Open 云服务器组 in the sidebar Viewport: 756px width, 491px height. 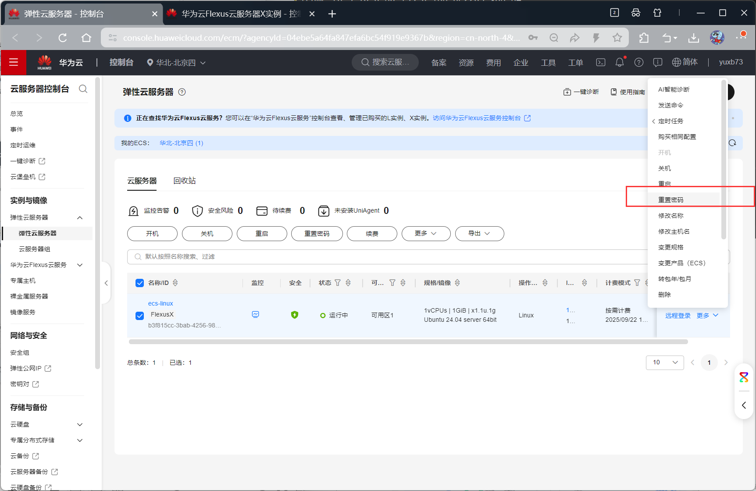click(x=35, y=249)
